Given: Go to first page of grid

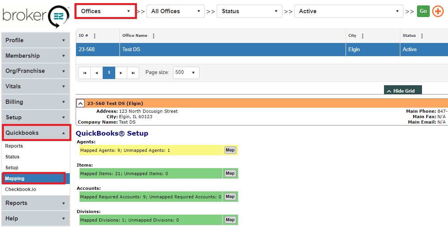Looking at the screenshot, I should (x=85, y=73).
